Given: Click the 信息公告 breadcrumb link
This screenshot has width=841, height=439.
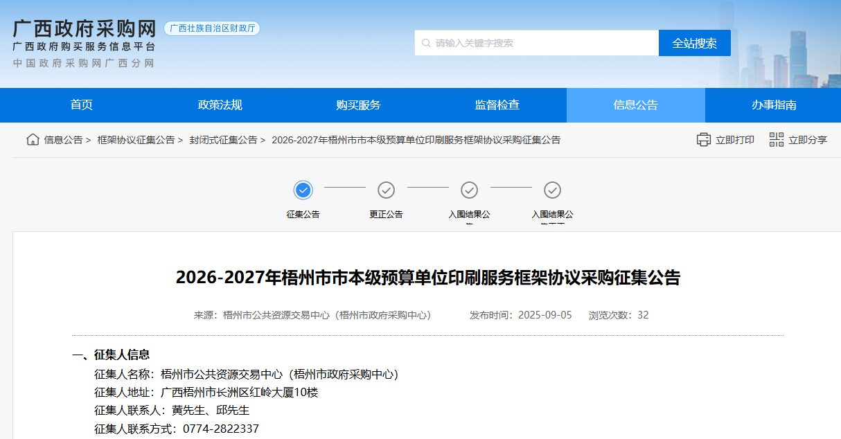Looking at the screenshot, I should click(x=65, y=139).
